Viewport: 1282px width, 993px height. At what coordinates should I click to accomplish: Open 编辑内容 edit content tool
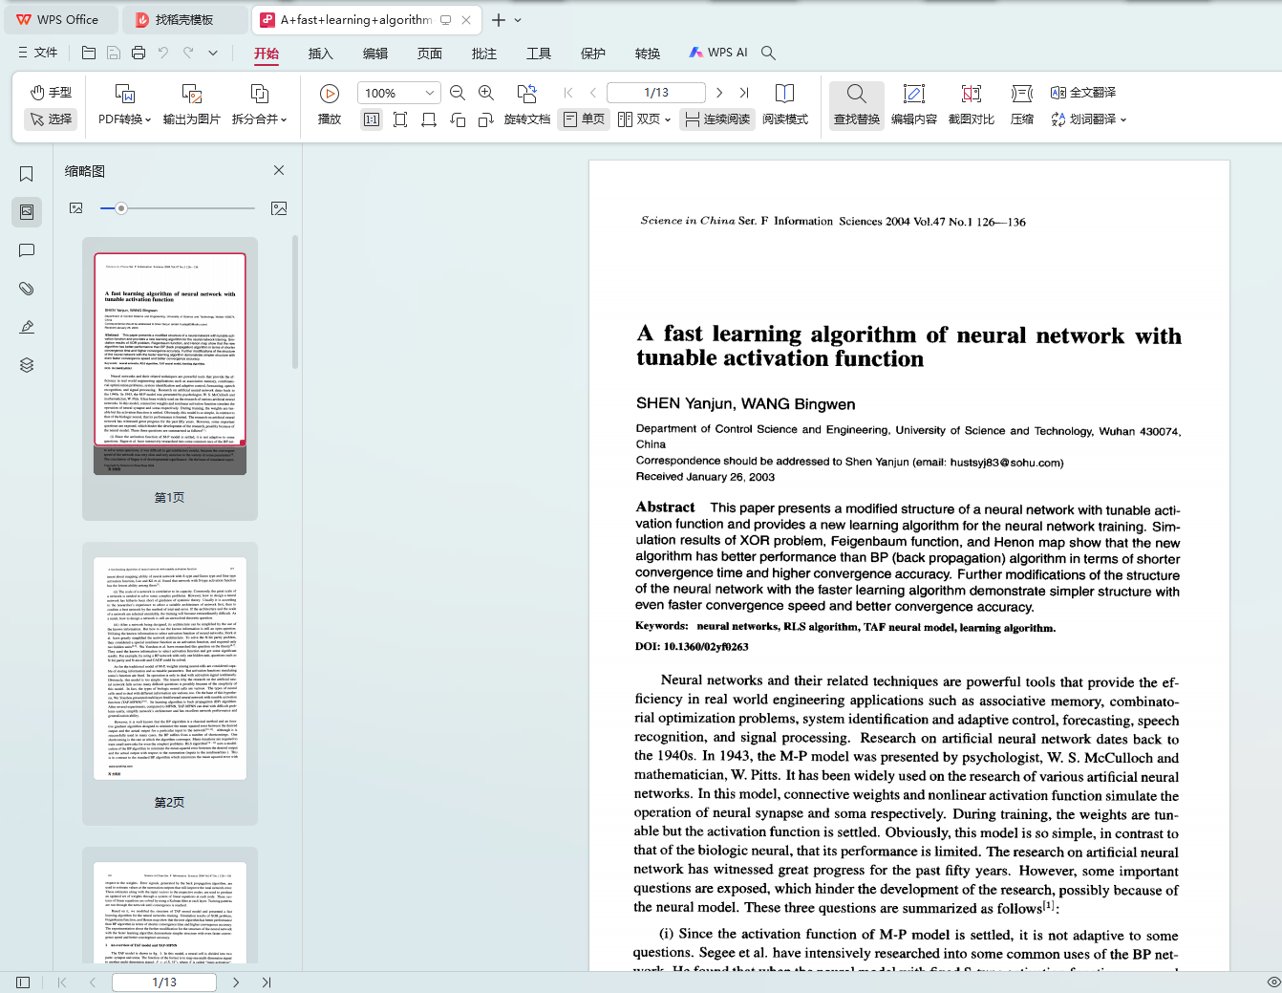[914, 105]
